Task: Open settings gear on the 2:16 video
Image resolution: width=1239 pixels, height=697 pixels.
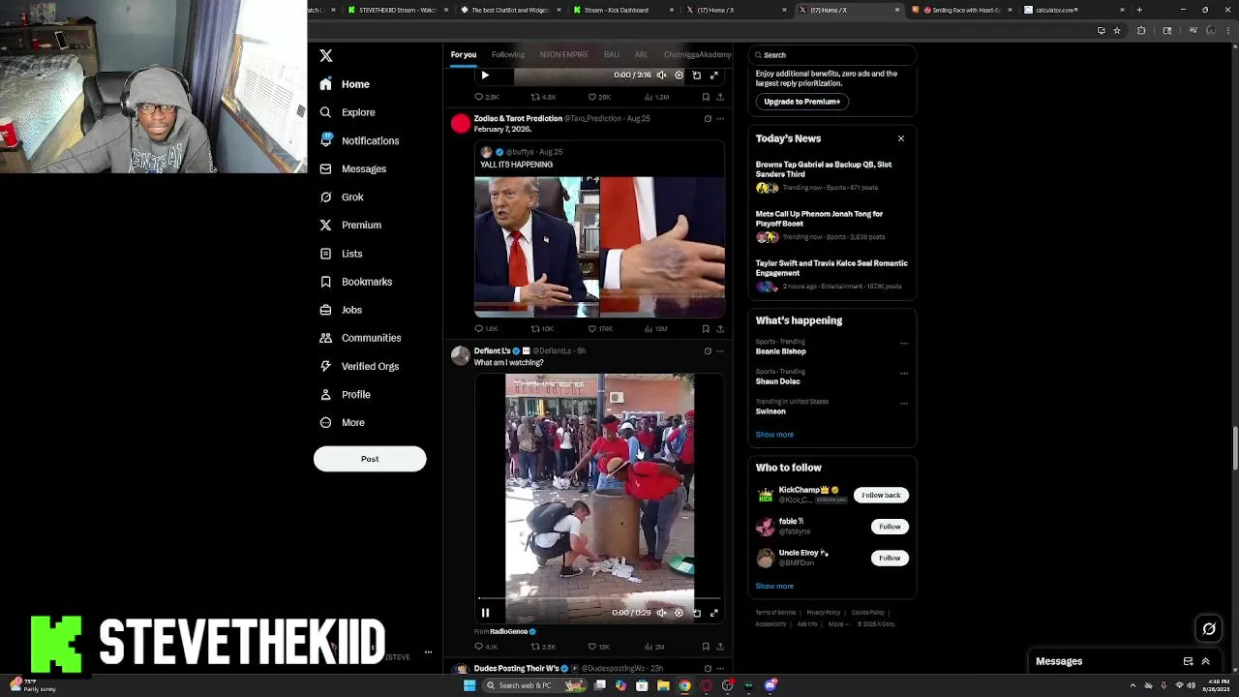Action: coord(679,75)
